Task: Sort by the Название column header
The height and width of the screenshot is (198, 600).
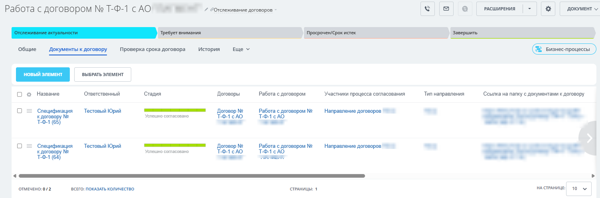Action: 48,94
